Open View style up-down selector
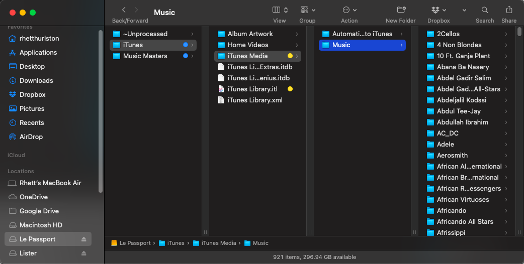This screenshot has width=524, height=264. (x=286, y=10)
